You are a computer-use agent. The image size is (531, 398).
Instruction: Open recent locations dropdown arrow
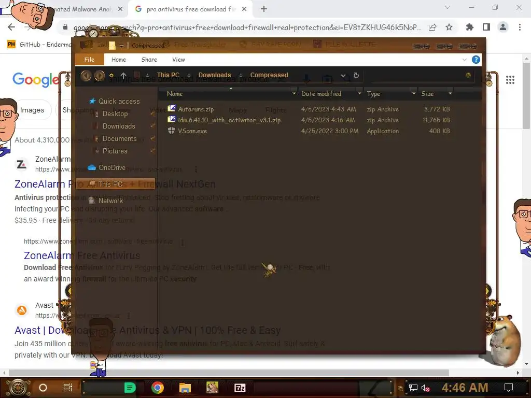click(111, 76)
